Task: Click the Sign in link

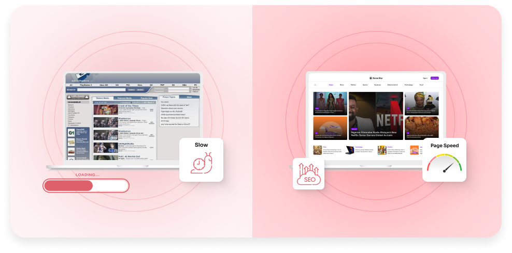Action: pos(425,78)
